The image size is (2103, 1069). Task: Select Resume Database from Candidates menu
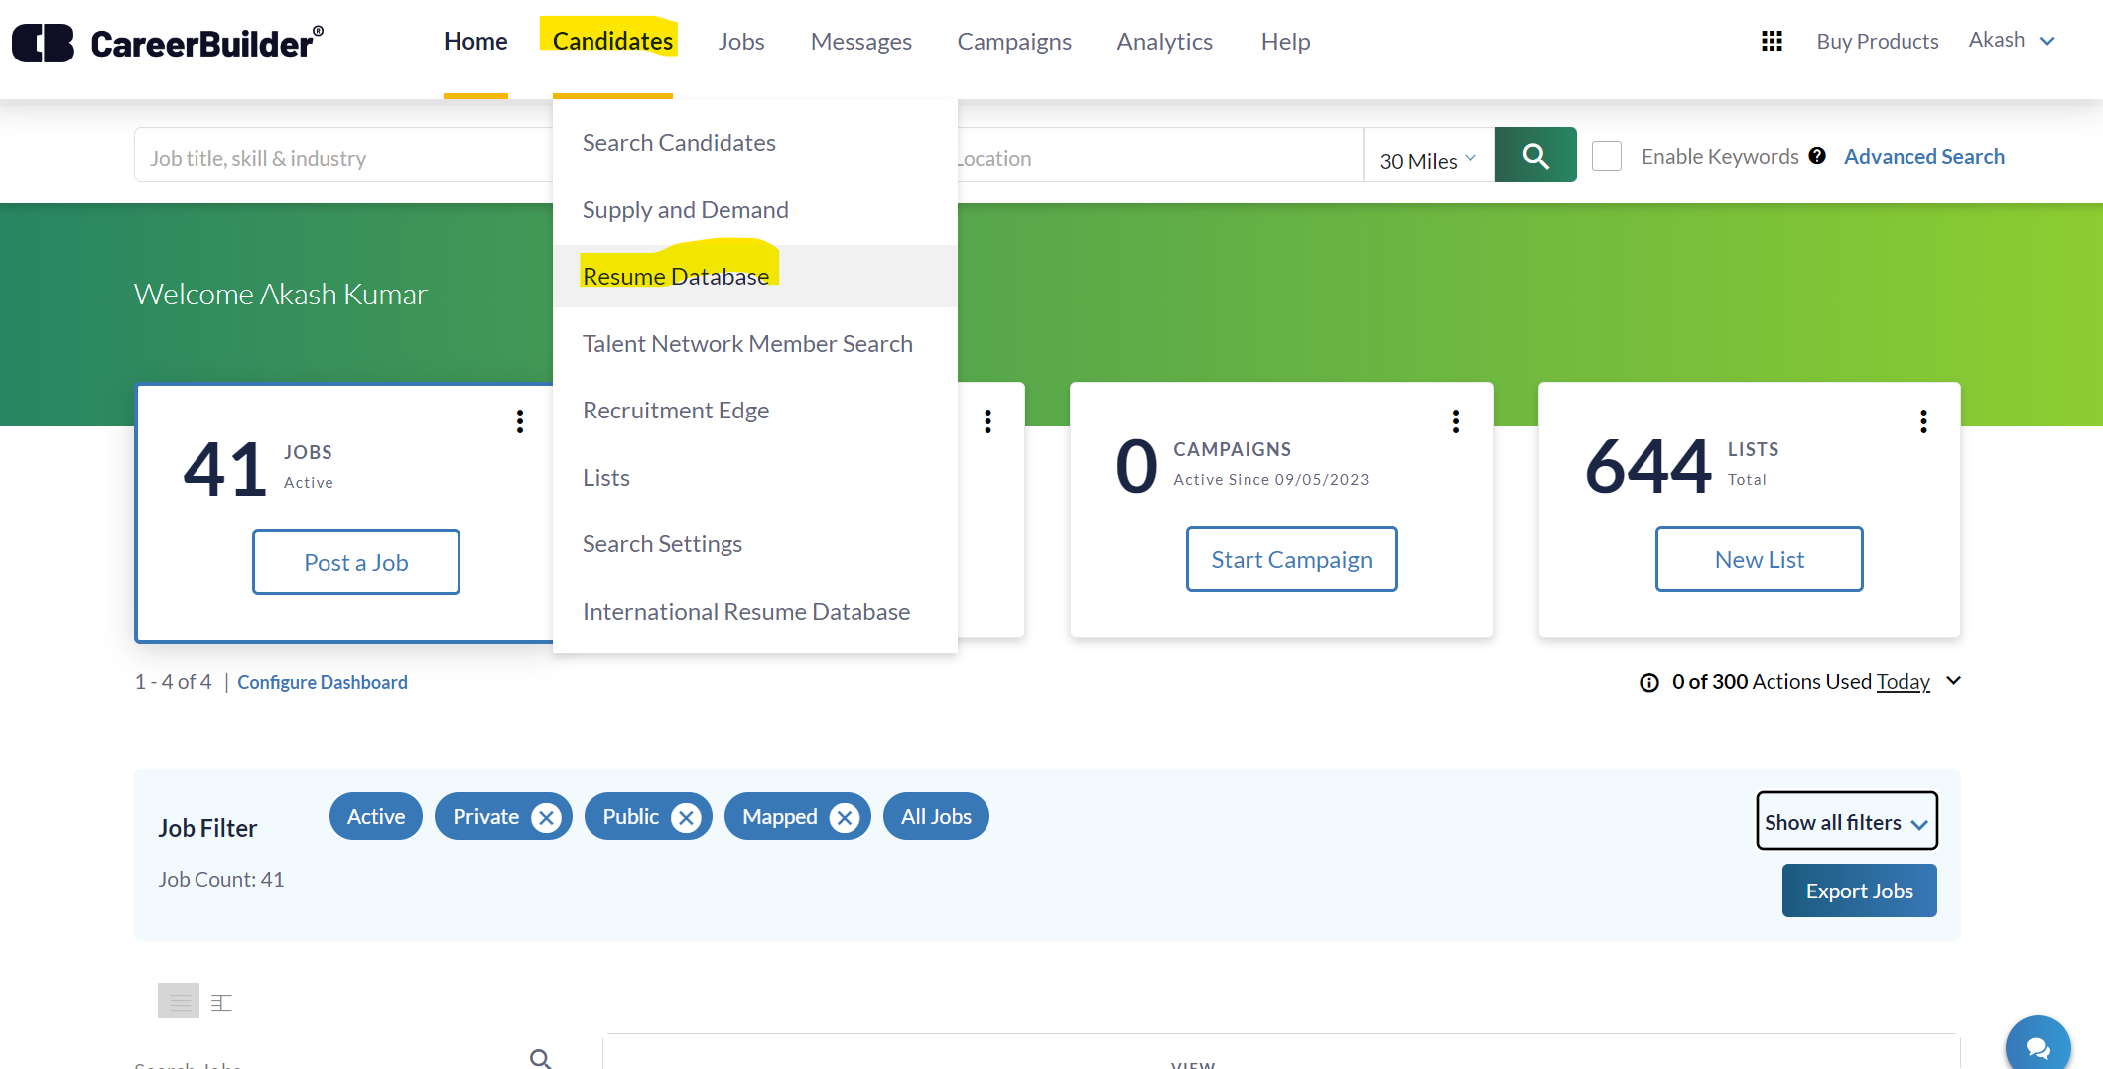tap(676, 277)
